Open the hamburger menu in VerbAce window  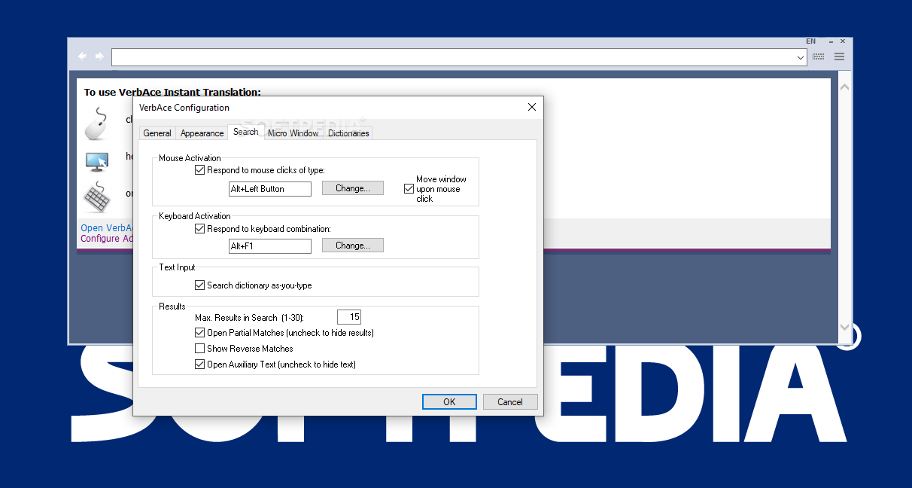pyautogui.click(x=839, y=56)
